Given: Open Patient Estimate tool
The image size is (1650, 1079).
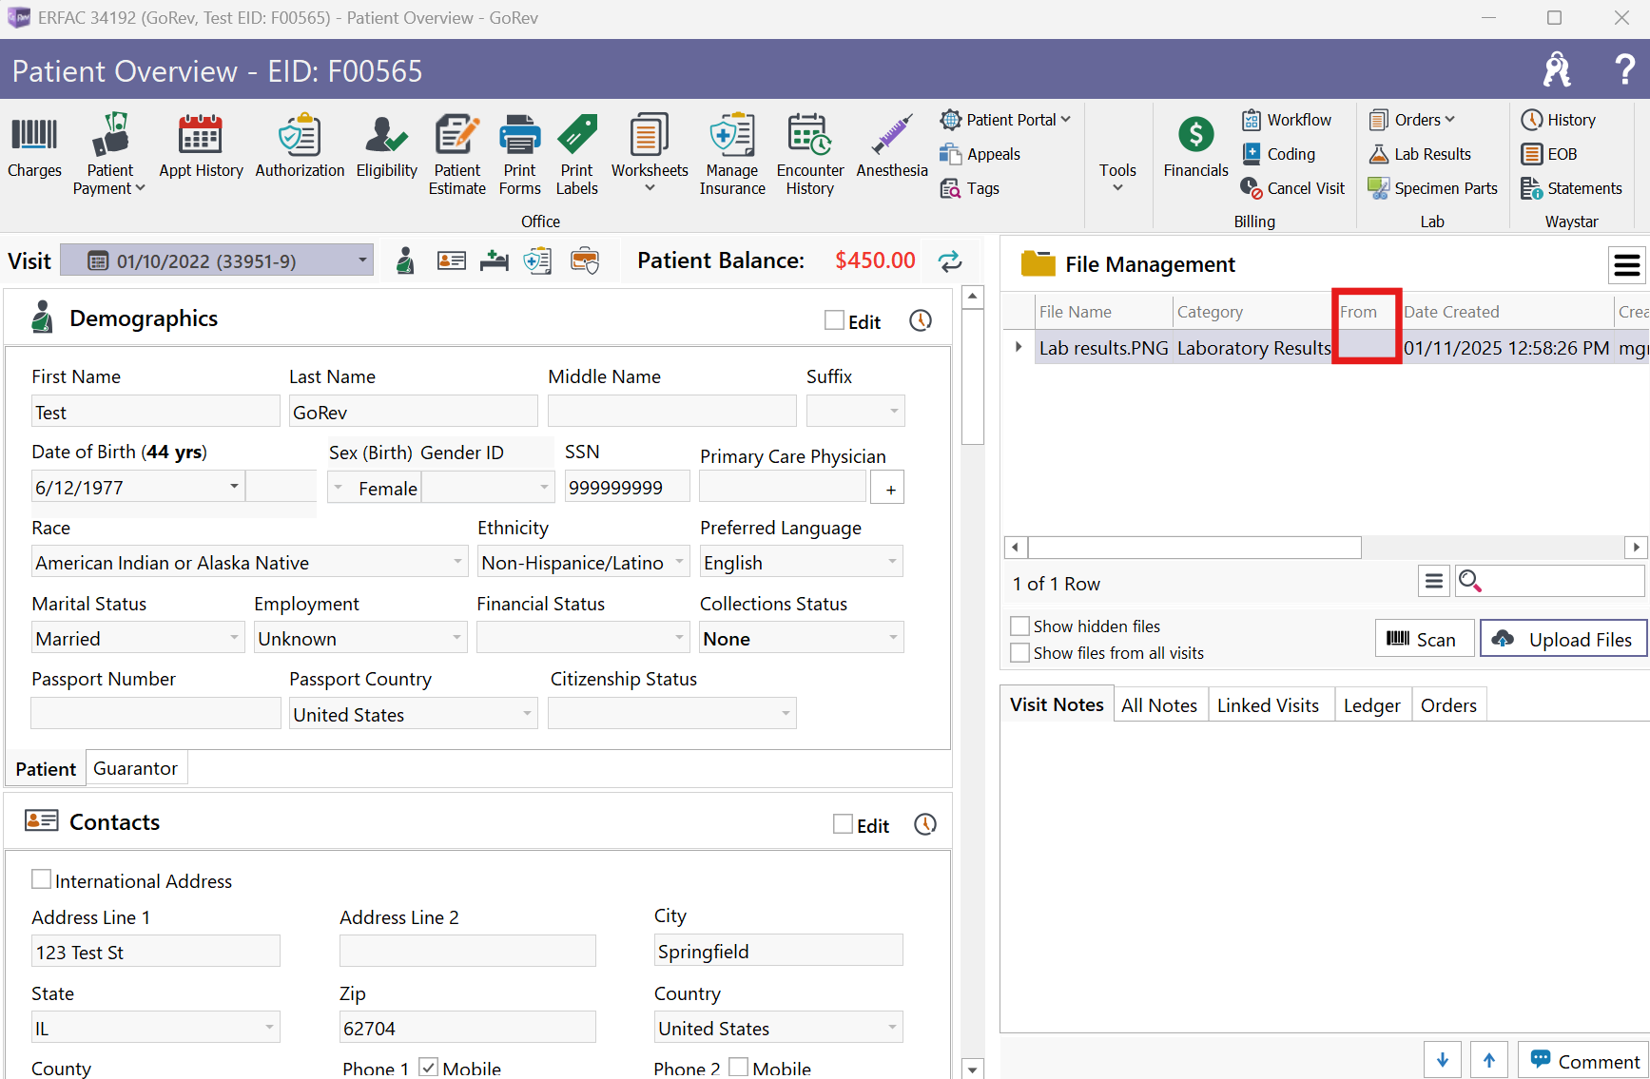Looking at the screenshot, I should [457, 154].
